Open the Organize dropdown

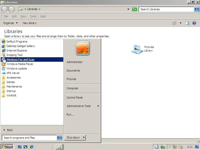click(10, 23)
